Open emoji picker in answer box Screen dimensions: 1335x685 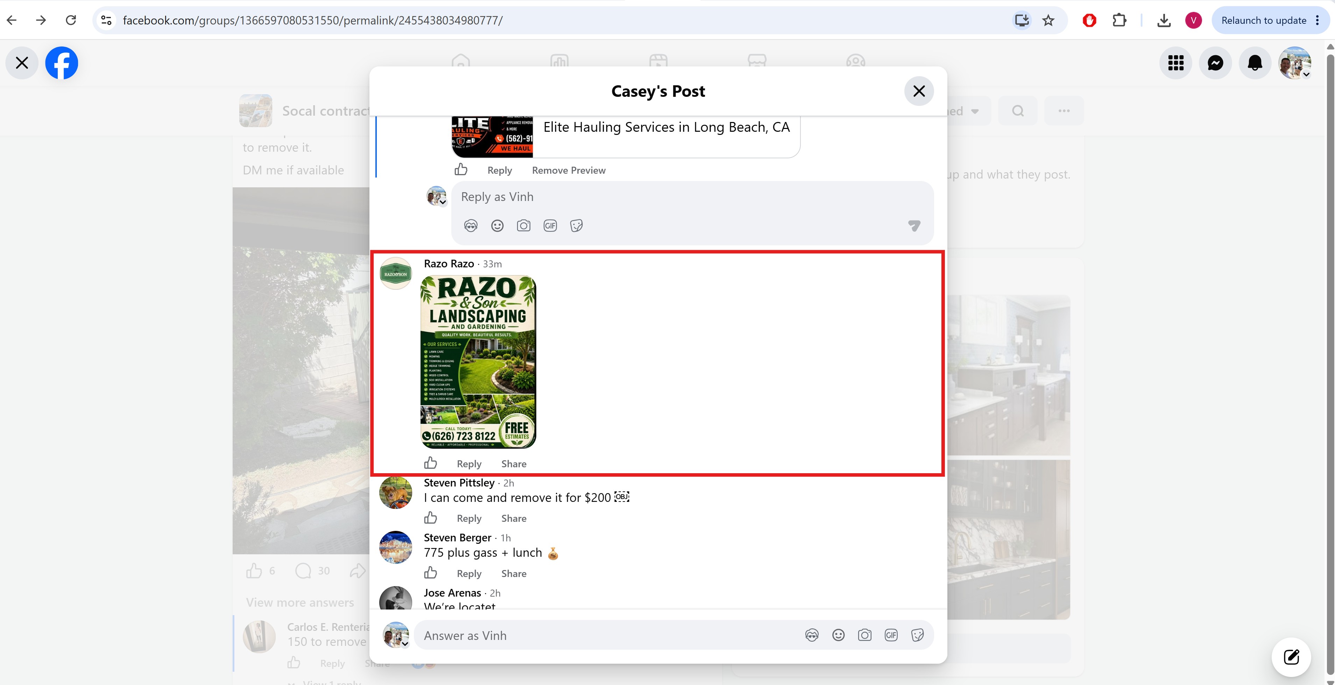click(x=838, y=635)
